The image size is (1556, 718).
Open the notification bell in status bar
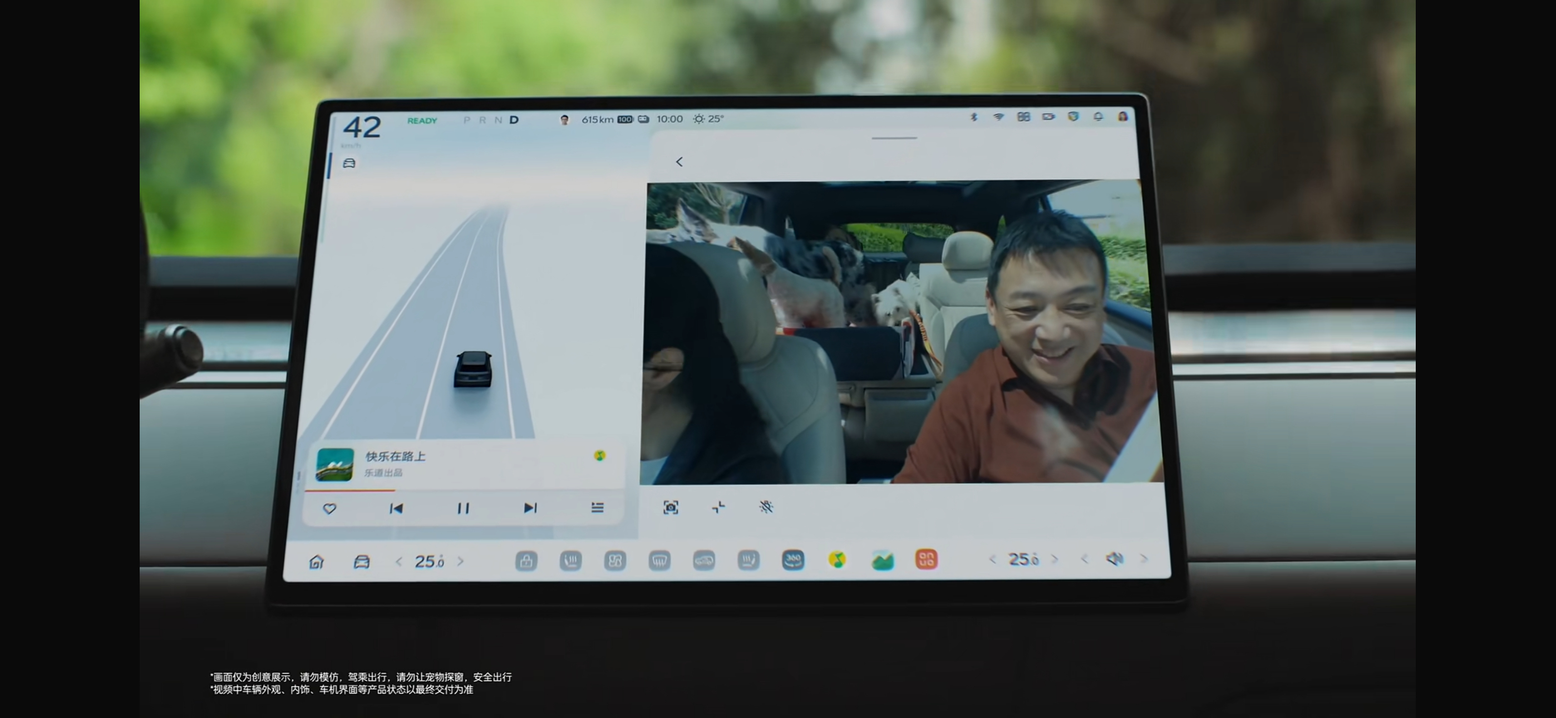[1098, 117]
